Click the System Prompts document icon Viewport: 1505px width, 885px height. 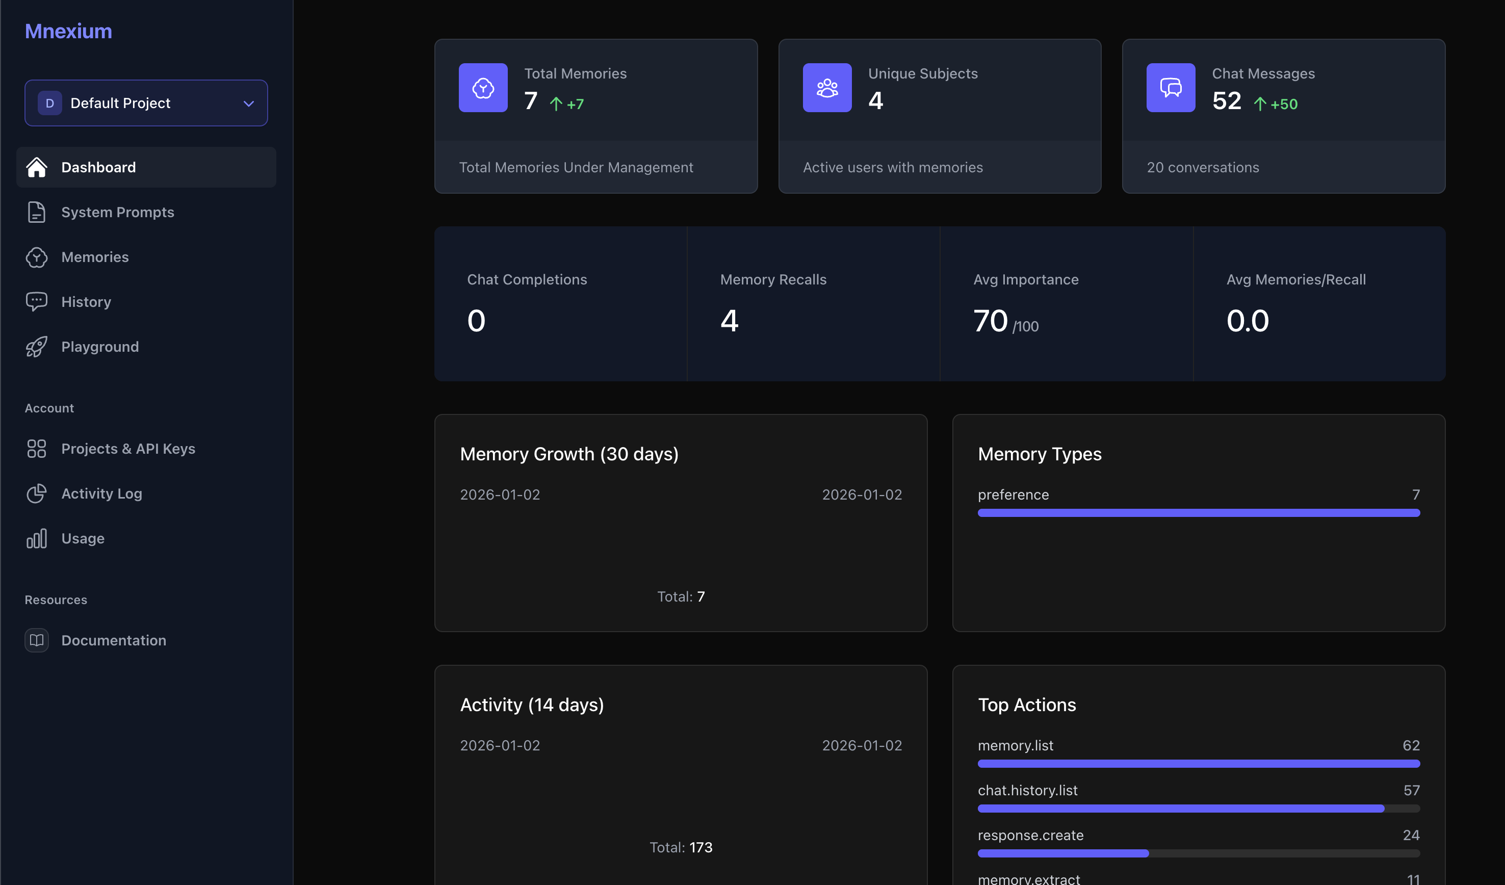[37, 212]
